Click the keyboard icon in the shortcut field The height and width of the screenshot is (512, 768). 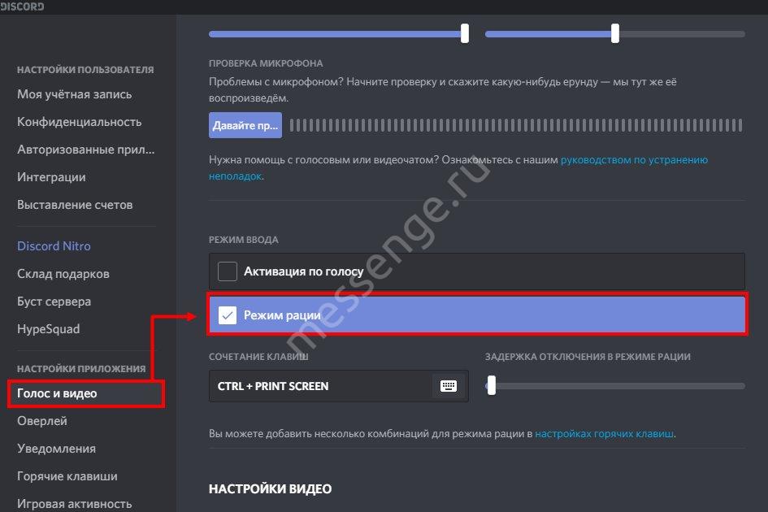(448, 386)
